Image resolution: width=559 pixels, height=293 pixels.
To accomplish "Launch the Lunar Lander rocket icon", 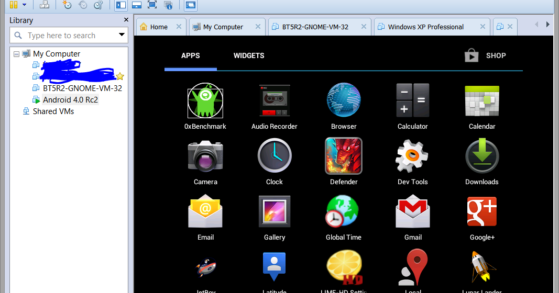I will pyautogui.click(x=483, y=267).
